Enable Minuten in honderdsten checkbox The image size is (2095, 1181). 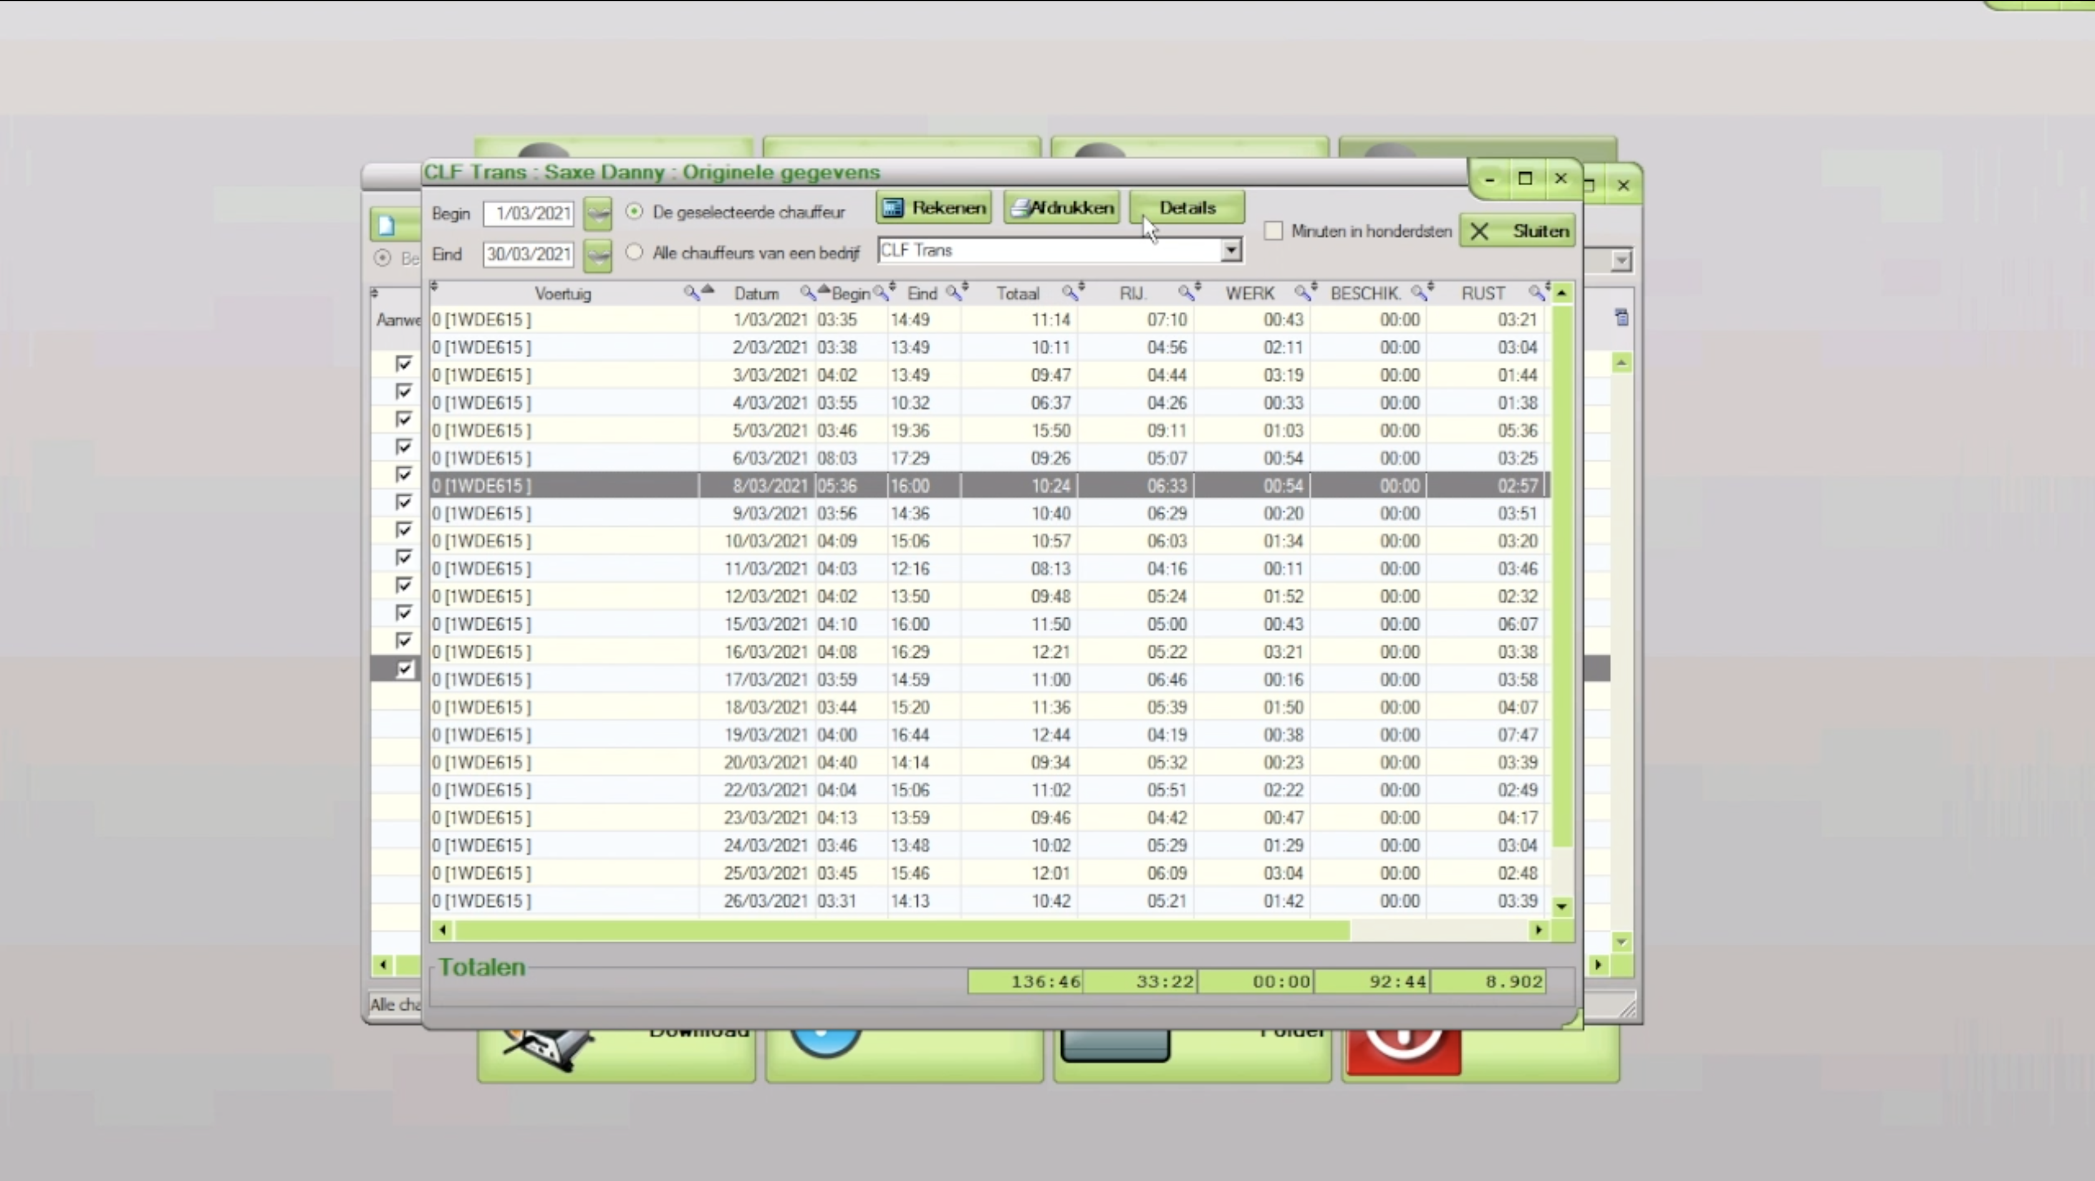pyautogui.click(x=1274, y=231)
